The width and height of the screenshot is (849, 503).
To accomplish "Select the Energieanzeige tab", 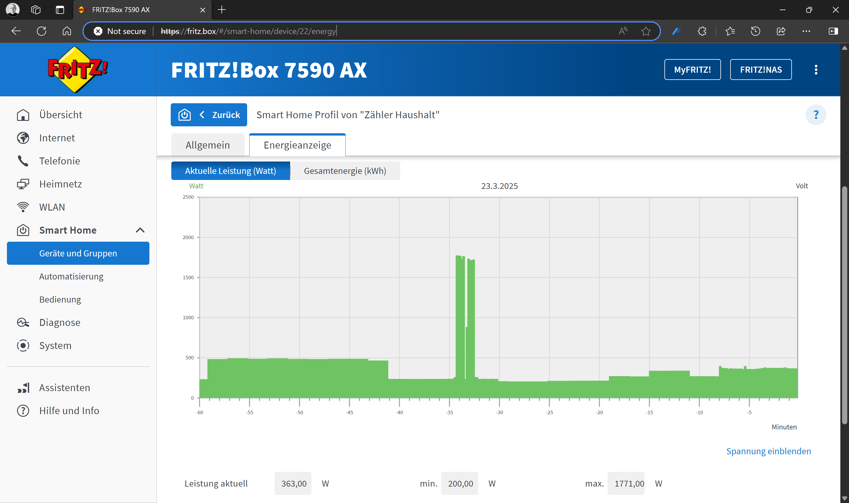I will (x=297, y=145).
